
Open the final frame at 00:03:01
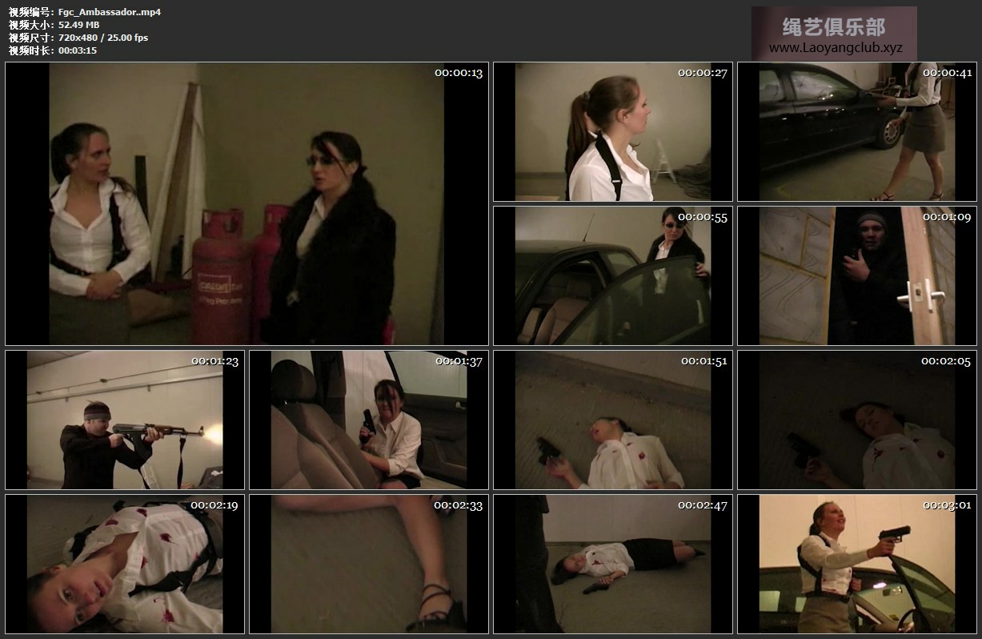click(x=856, y=564)
